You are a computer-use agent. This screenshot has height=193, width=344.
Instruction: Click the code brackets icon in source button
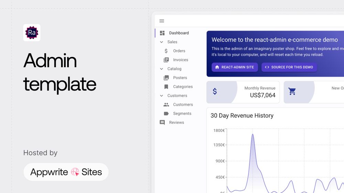pyautogui.click(x=267, y=67)
